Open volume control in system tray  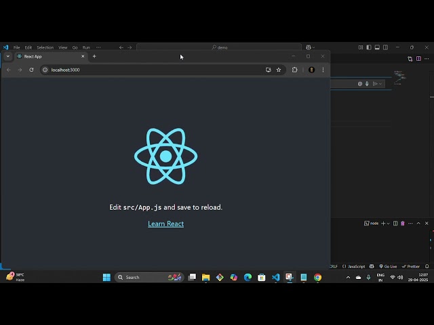[400, 277]
